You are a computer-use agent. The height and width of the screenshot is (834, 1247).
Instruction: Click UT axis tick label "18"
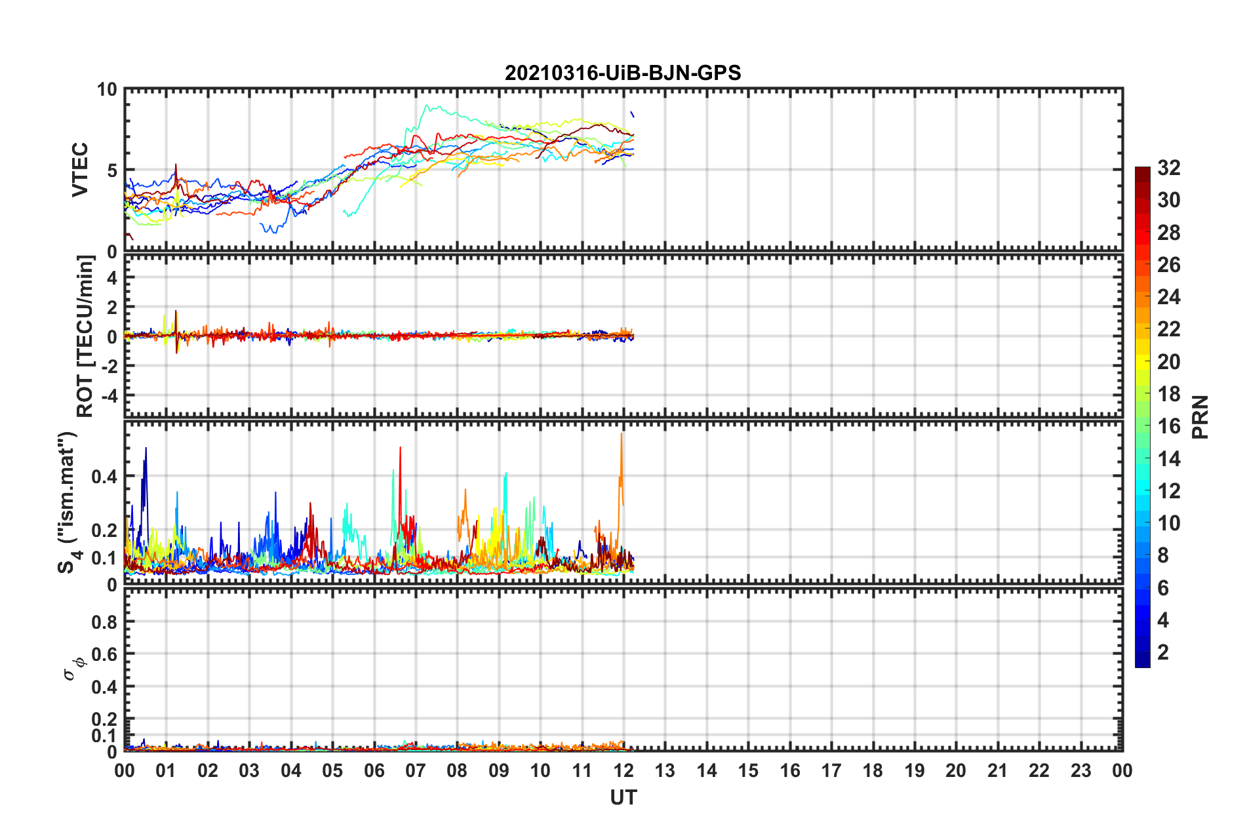(873, 770)
